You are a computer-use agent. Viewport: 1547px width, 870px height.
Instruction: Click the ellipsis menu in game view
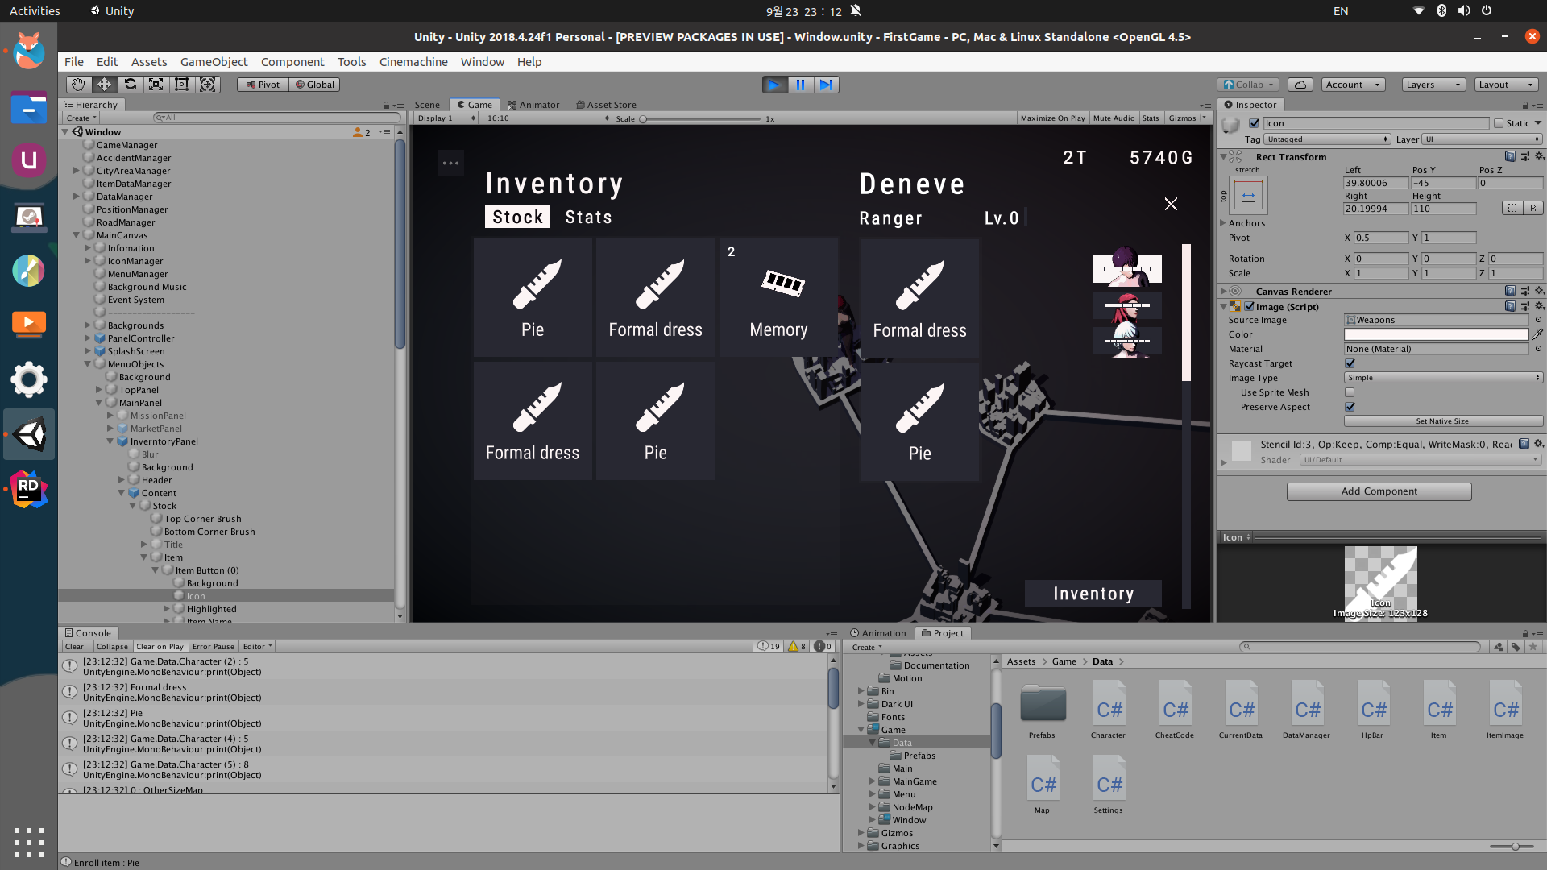(x=450, y=164)
